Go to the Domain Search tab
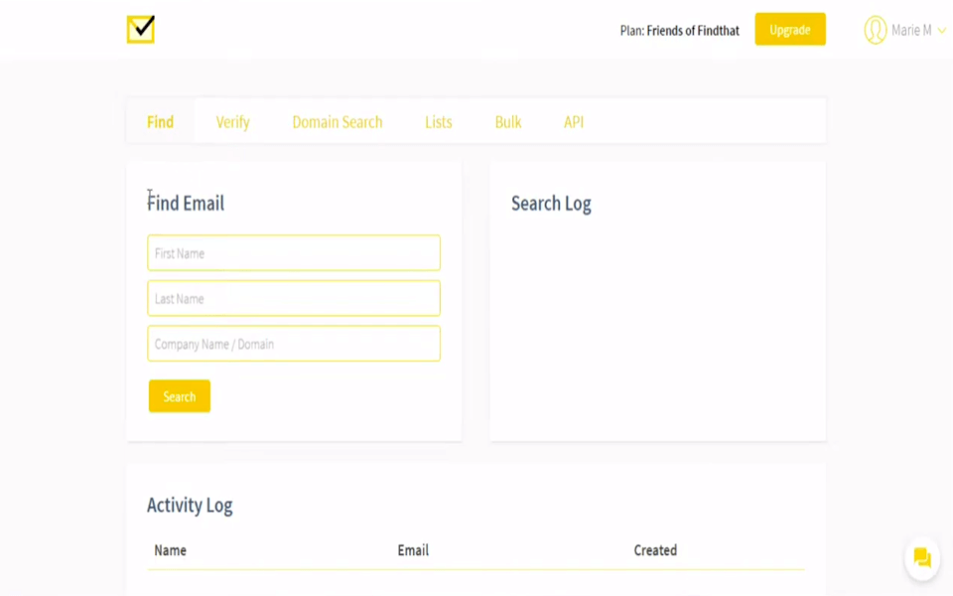Viewport: 953px width, 596px height. (x=338, y=121)
